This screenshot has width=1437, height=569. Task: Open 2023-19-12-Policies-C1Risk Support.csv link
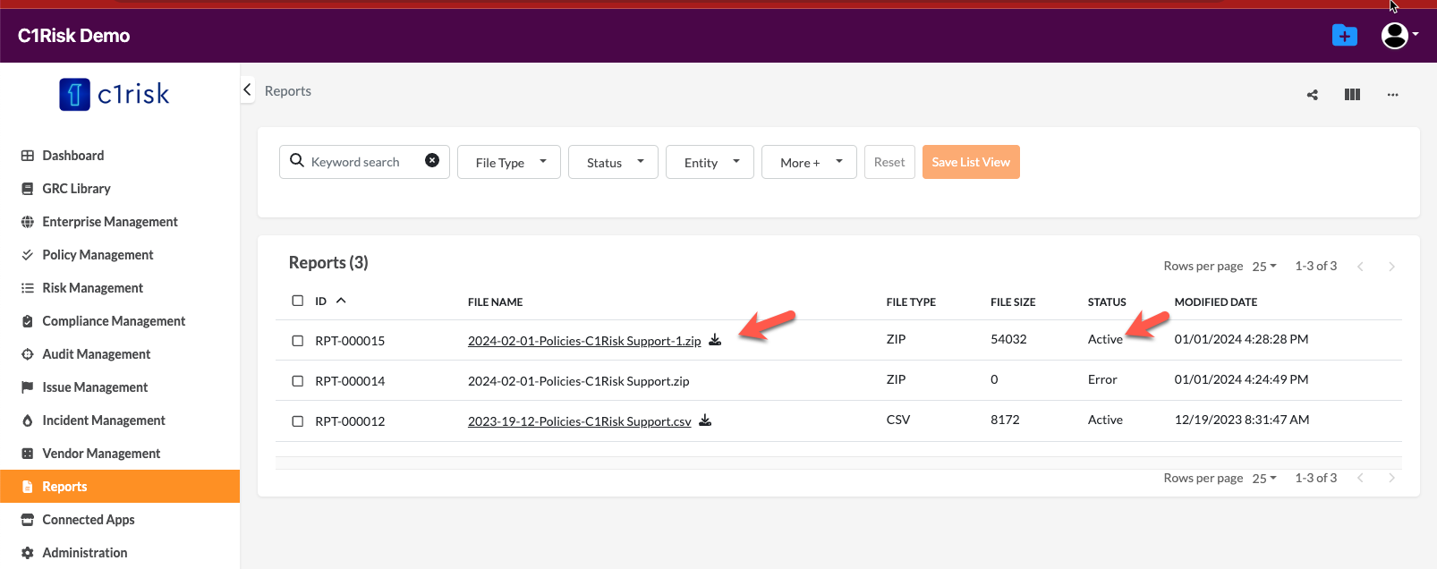(x=580, y=421)
